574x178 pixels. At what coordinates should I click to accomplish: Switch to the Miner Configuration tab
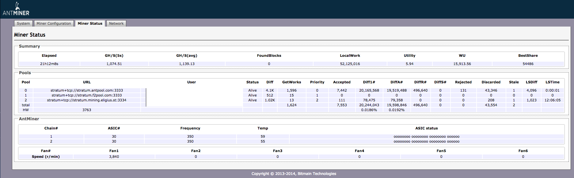coord(54,24)
